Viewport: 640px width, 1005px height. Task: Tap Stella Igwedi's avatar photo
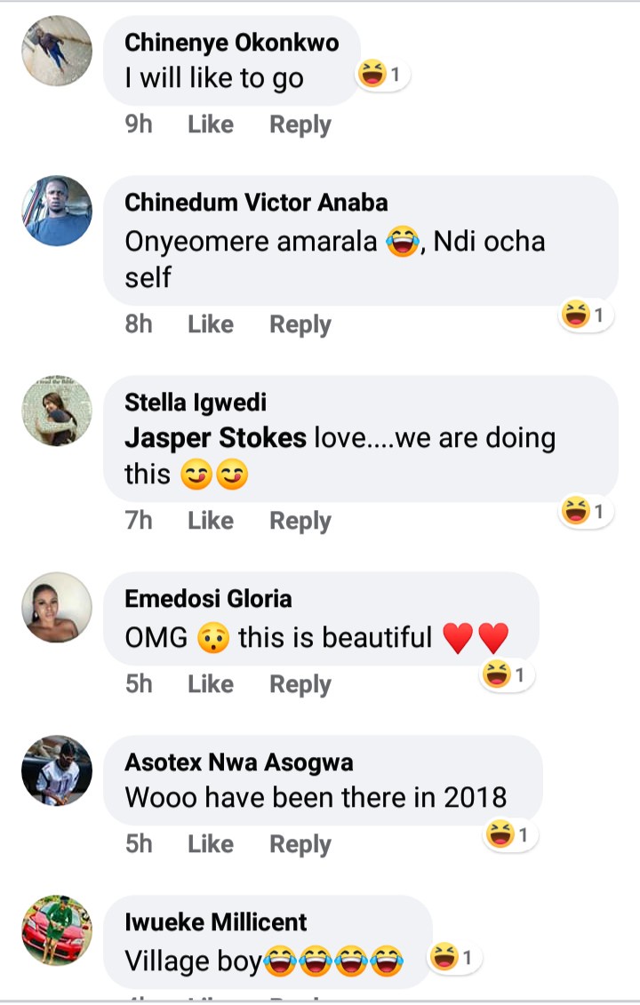57,411
